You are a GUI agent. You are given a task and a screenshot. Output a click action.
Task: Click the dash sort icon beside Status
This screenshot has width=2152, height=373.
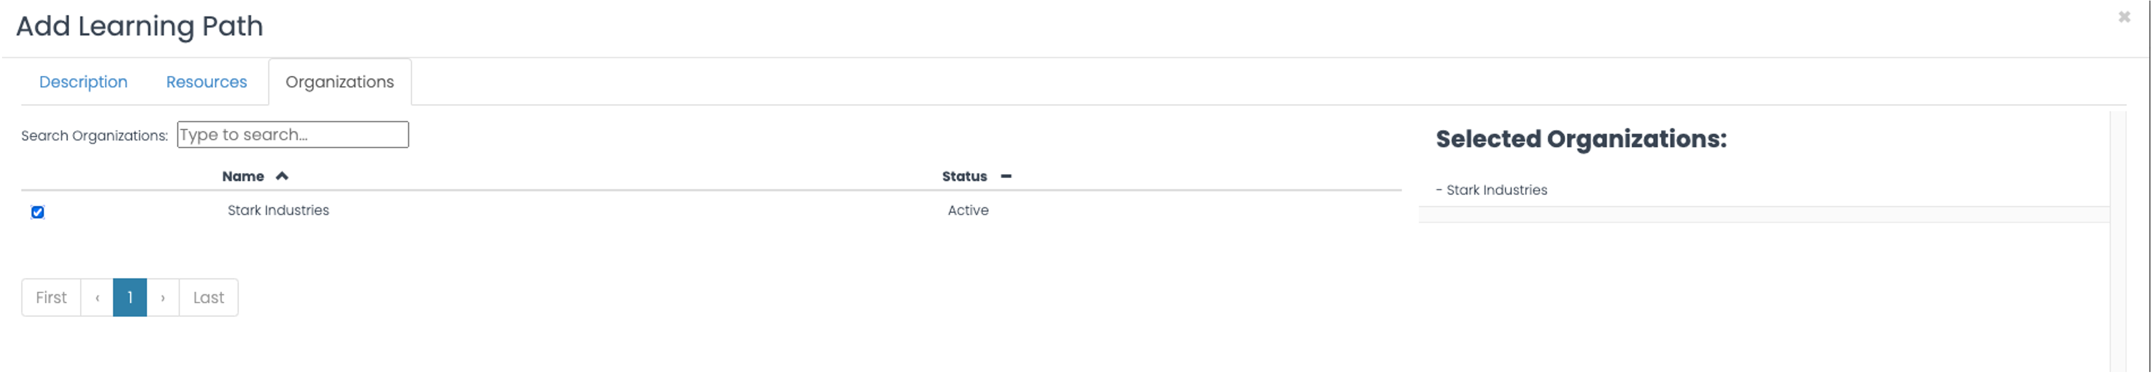click(1006, 176)
